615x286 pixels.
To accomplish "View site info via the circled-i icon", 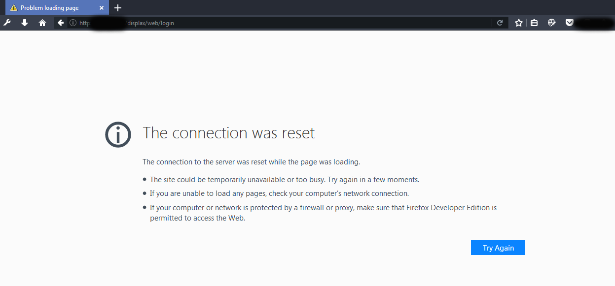I will point(72,23).
